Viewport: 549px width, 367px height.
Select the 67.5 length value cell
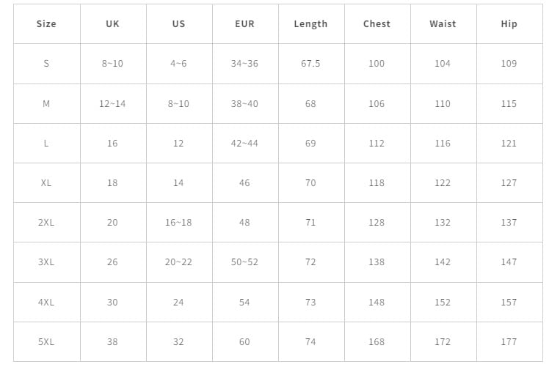(310, 64)
